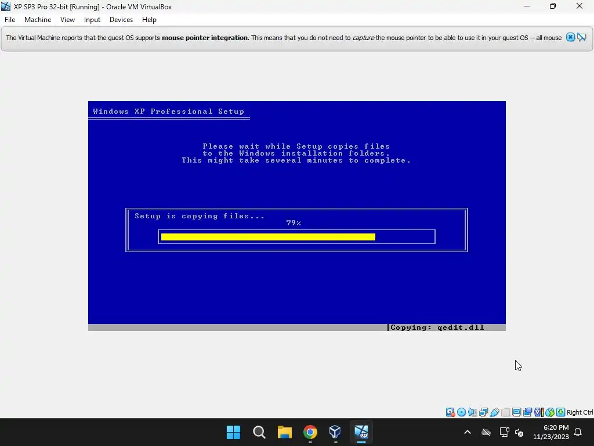Screen dimensions: 594x446
Task: Click the muted volume tray icon
Action: (519, 432)
